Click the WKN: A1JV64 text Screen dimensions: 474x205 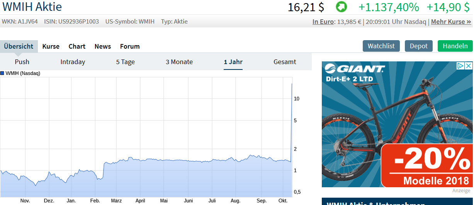pos(20,22)
